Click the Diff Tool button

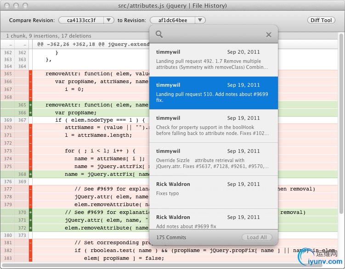tap(321, 20)
